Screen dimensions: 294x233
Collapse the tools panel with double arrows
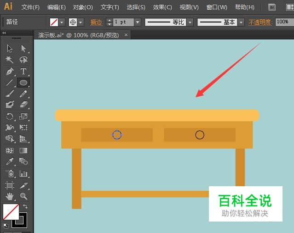4,33
